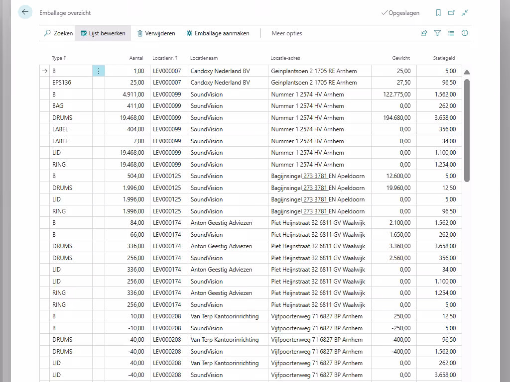Expand Meer opties menu

286,33
